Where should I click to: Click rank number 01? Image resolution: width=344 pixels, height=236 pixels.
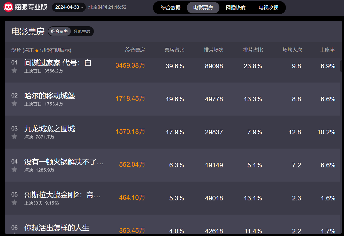tap(14, 62)
